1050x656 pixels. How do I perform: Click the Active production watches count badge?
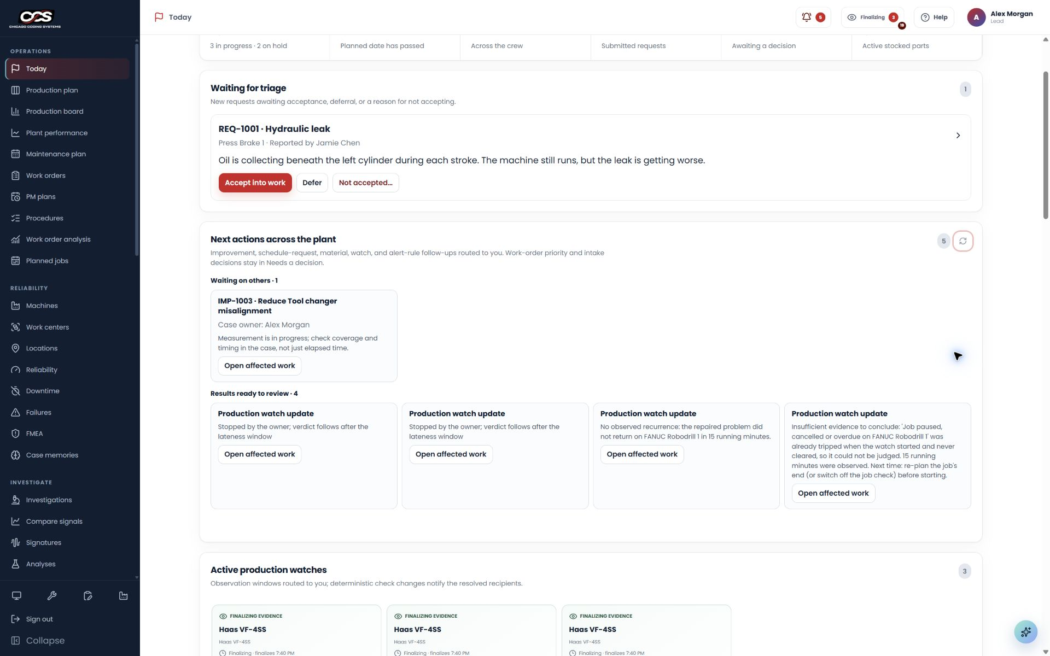964,571
